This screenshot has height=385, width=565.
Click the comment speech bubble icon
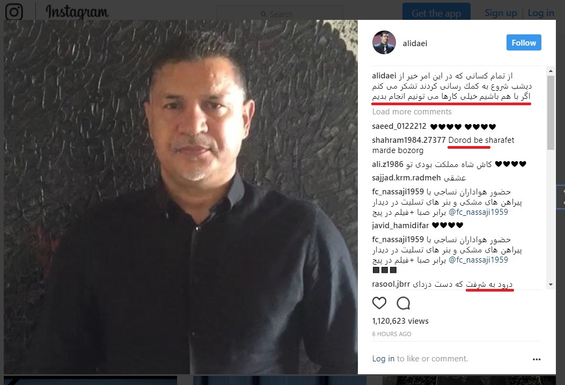403,303
